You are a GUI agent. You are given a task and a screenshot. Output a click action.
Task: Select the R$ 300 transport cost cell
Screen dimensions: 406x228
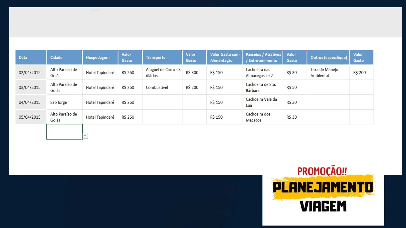click(195, 72)
